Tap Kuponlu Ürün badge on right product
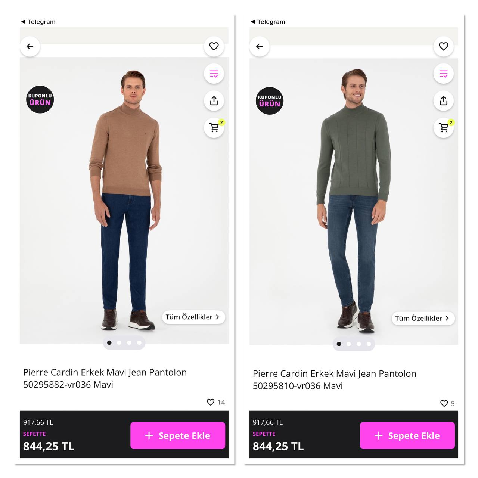The image size is (478, 478). tap(269, 101)
